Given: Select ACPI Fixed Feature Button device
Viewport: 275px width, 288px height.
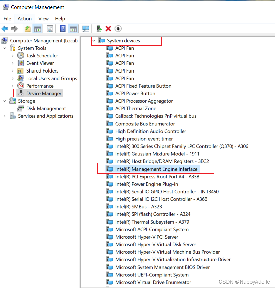Looking at the screenshot, I should [x=143, y=86].
